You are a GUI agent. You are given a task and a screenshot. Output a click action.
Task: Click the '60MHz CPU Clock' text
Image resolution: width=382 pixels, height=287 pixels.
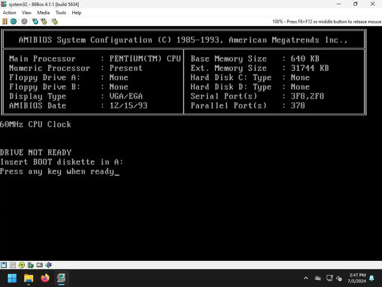click(35, 124)
